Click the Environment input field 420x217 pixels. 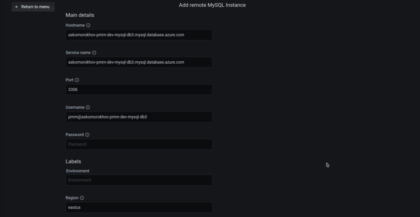[x=139, y=180]
